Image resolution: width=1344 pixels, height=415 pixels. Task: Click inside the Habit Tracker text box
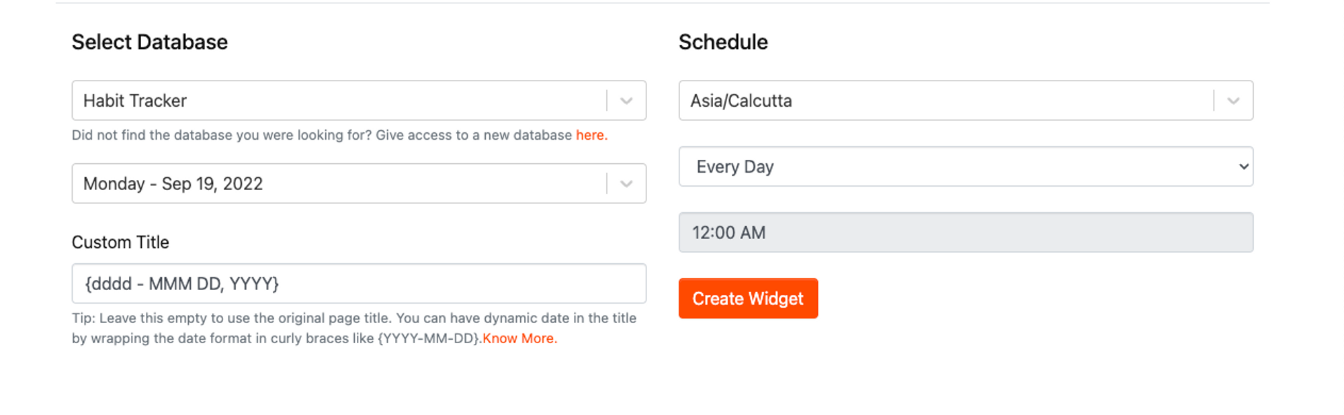(x=269, y=100)
